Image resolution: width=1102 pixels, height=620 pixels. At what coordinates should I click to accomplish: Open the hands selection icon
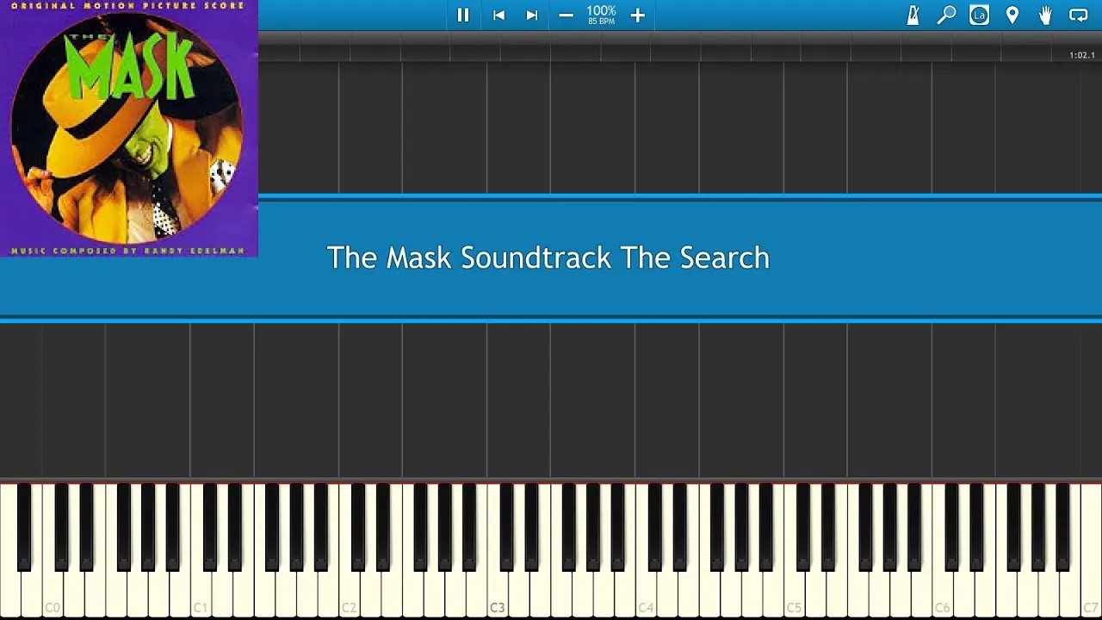1045,15
